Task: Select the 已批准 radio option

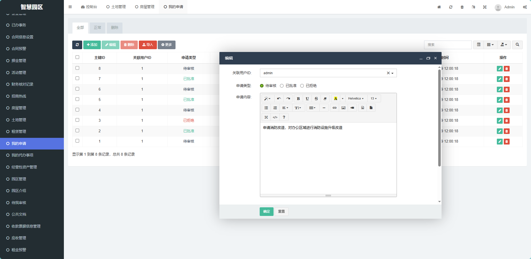Action: (282, 86)
